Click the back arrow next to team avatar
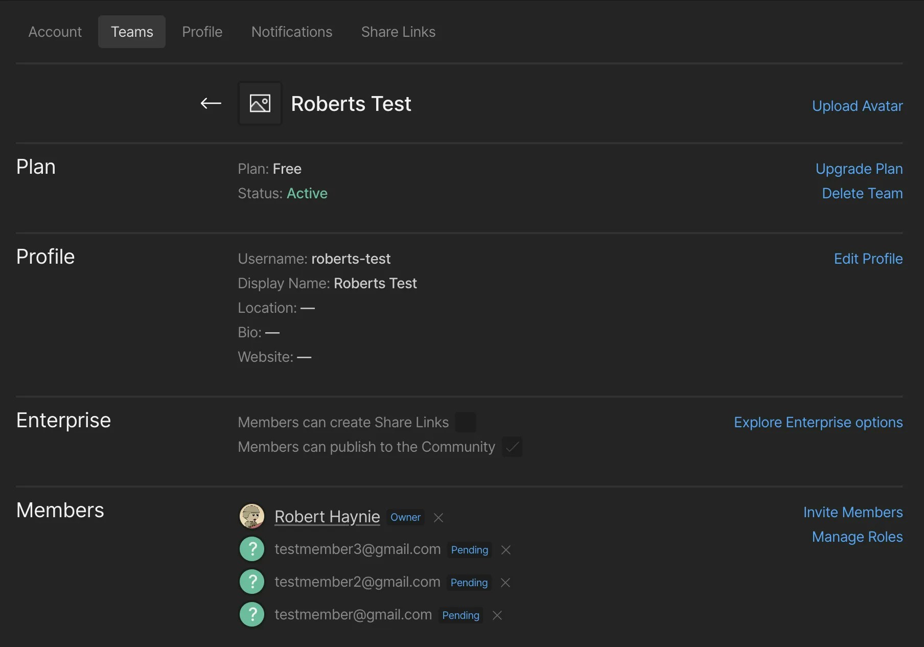Image resolution: width=924 pixels, height=647 pixels. [211, 104]
